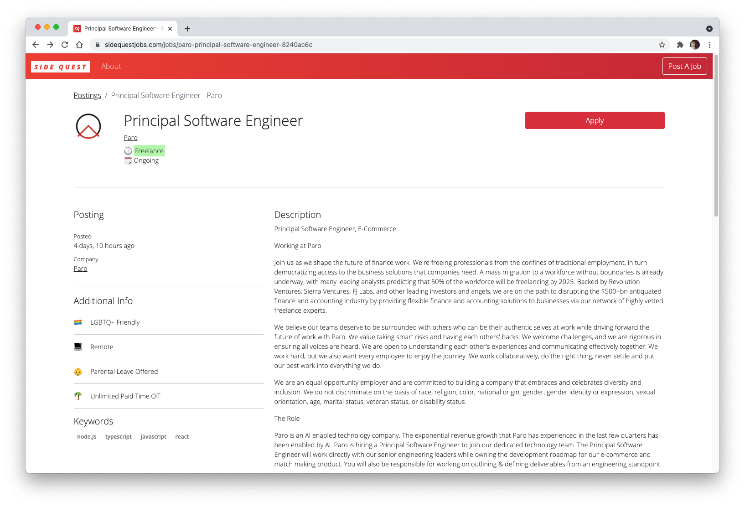Click the browser forward arrow
Image resolution: width=745 pixels, height=507 pixels.
(x=50, y=45)
